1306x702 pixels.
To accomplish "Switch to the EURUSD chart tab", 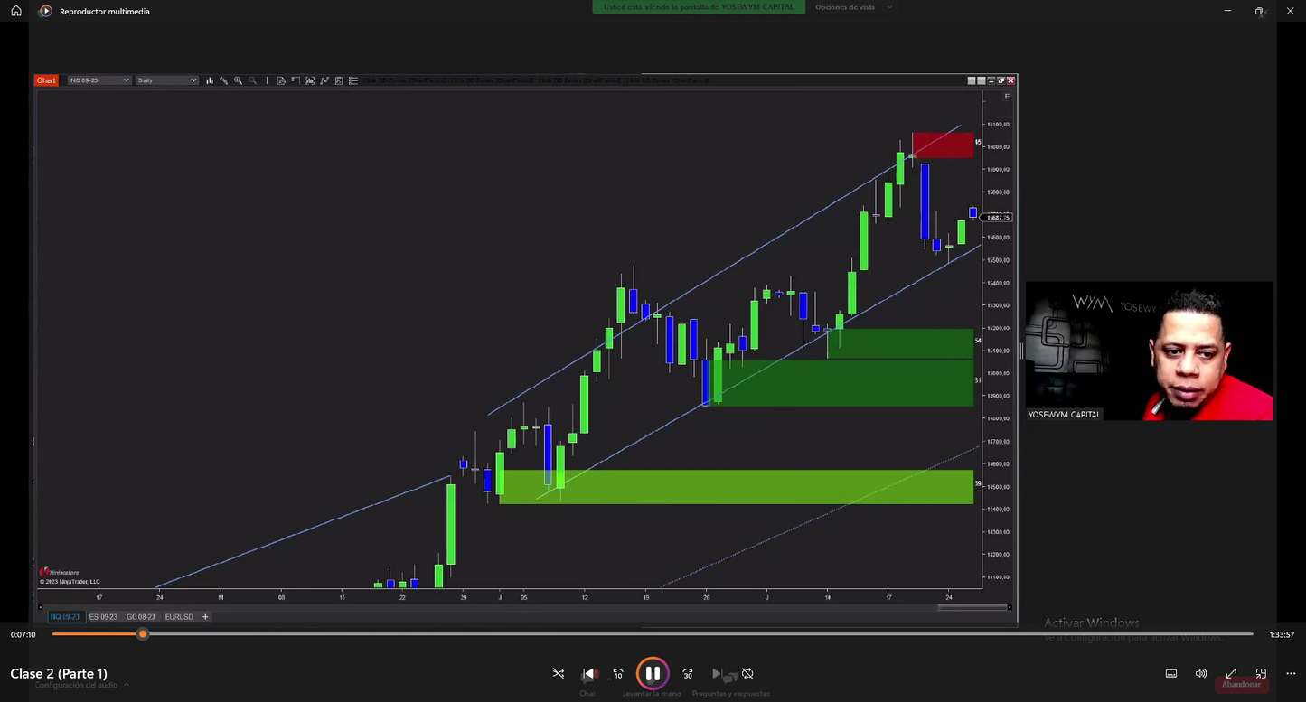I will tap(179, 617).
